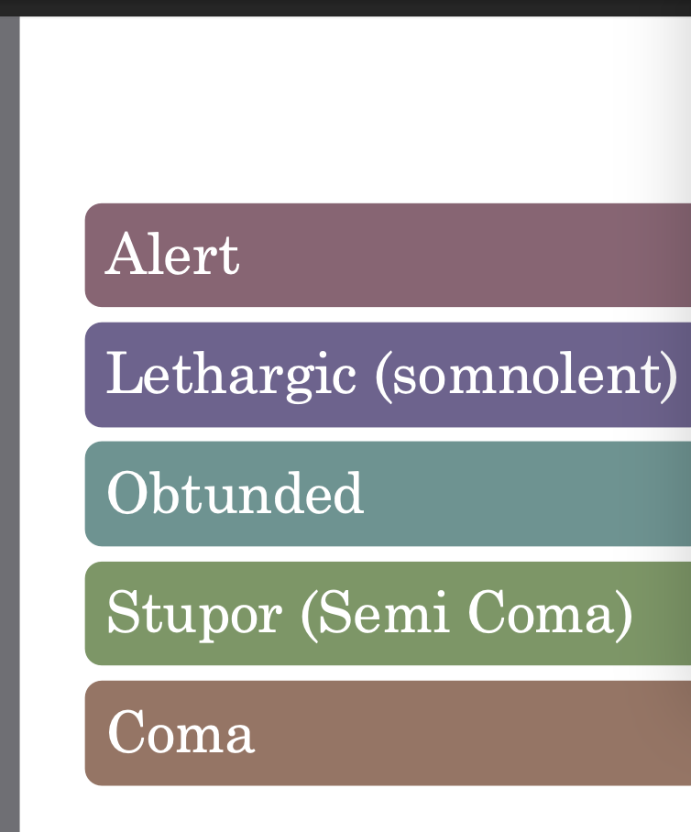Screen dimensions: 691x832
Task: Pick the empty green area right of "(Semi Coma)"
Action: 662,613
